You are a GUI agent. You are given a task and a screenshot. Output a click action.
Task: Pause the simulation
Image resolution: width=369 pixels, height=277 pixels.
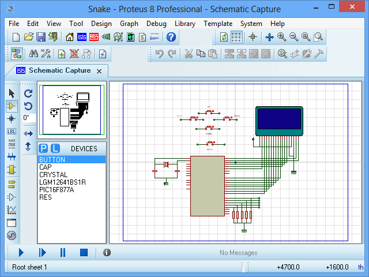63,253
